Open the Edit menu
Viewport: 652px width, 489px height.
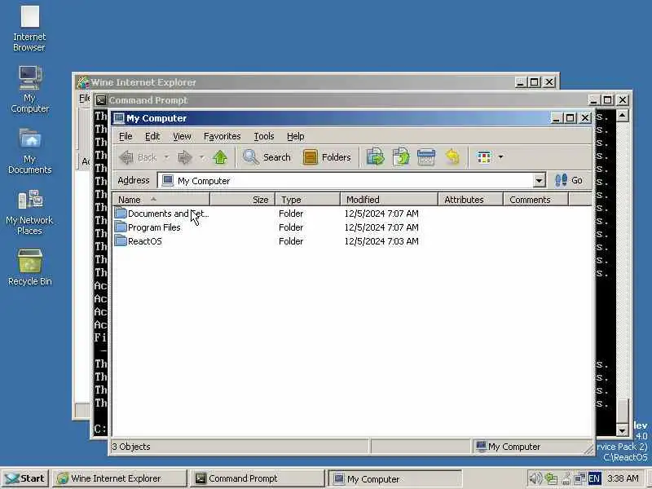[152, 136]
